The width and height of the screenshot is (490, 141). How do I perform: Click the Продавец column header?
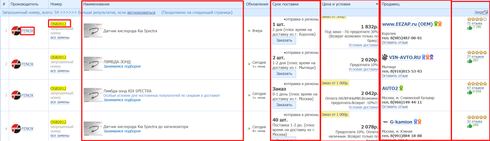391,4
